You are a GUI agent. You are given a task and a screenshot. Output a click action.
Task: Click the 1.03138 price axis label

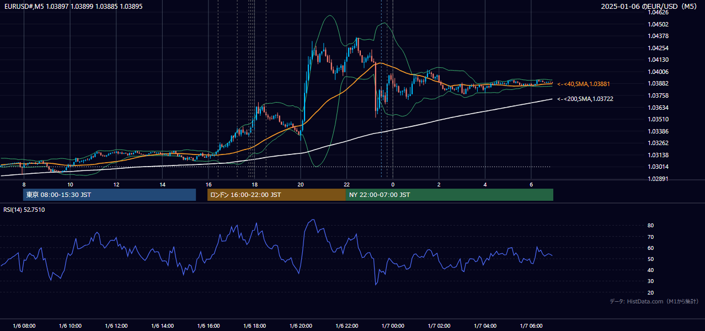[x=658, y=155]
